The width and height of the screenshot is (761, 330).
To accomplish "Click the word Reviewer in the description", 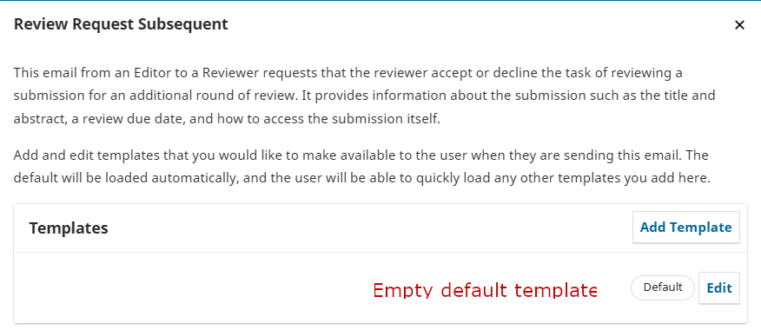I will coord(231,73).
